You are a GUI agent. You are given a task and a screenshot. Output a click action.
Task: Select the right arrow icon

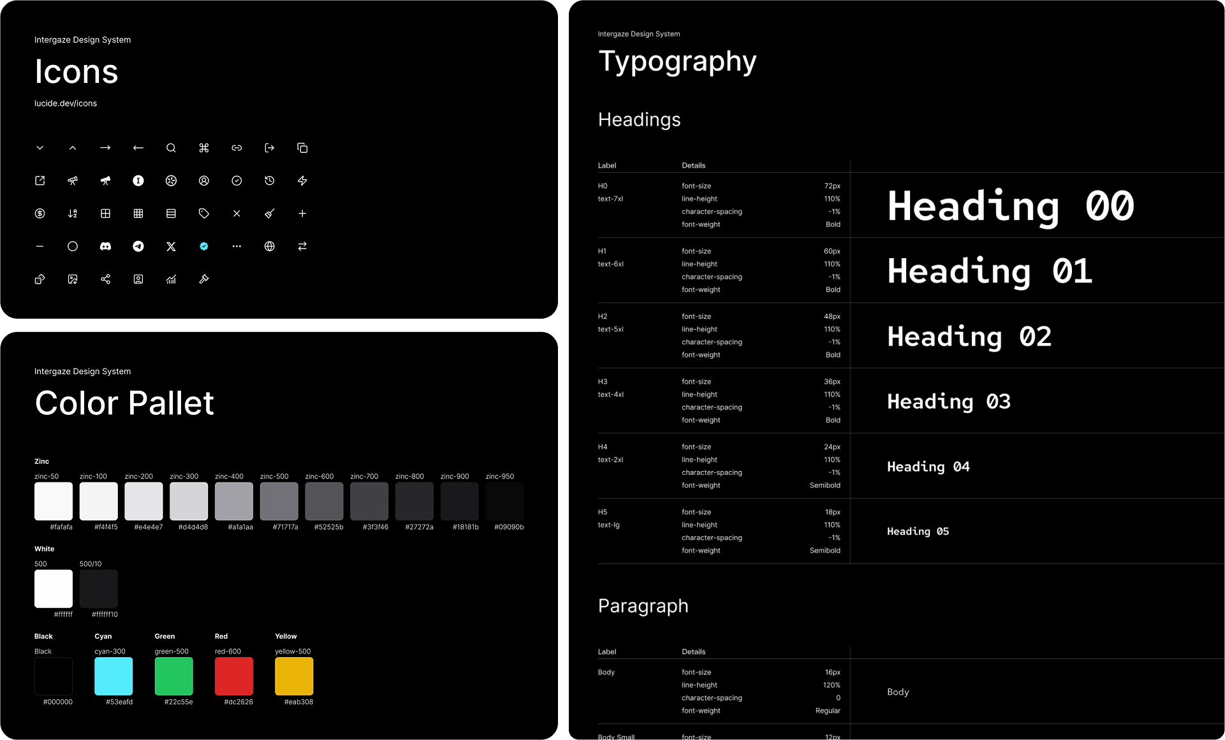pos(105,148)
